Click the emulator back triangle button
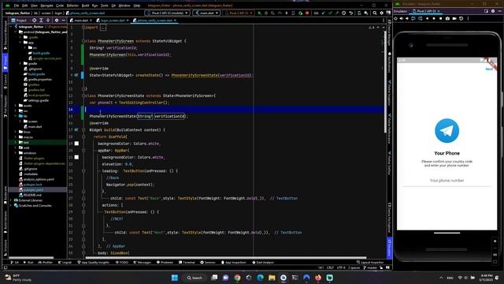This screenshot has width=504, height=284. click(x=427, y=18)
